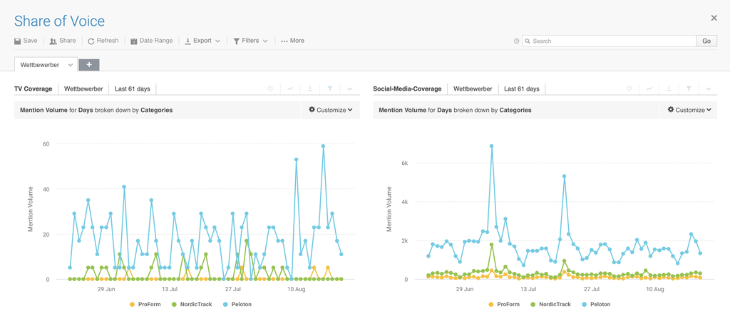
Task: Open the Filters dropdown
Action: [250, 41]
